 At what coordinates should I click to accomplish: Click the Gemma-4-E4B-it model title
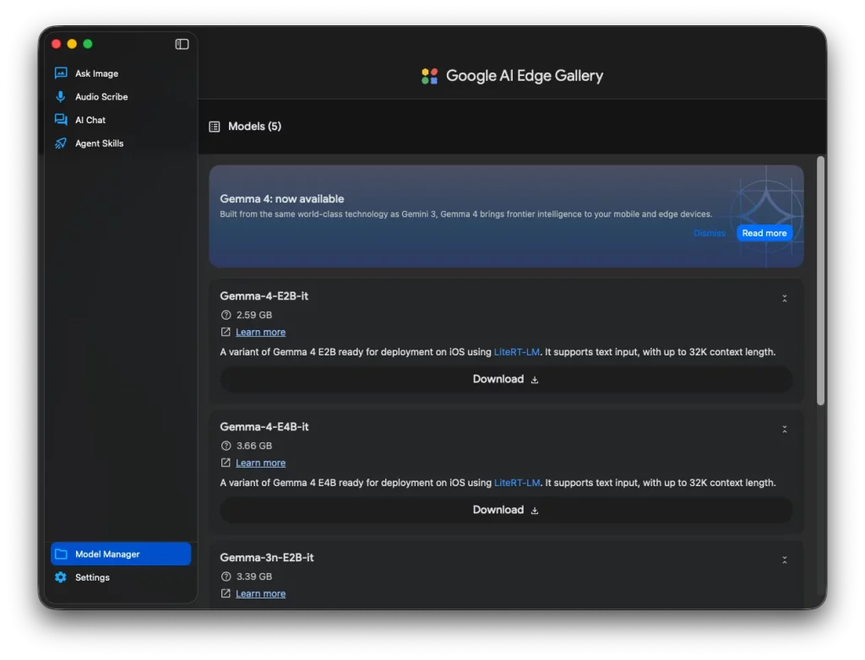click(264, 427)
